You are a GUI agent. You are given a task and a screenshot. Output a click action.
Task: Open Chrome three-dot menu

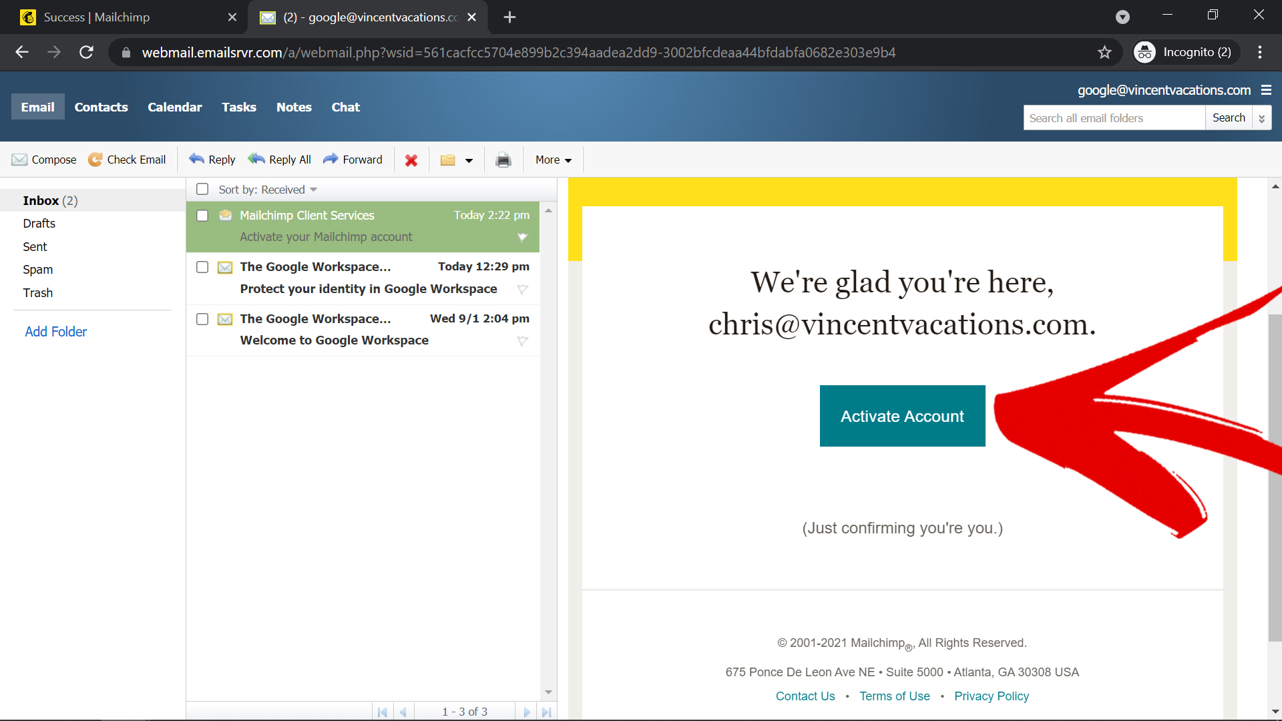[1260, 52]
